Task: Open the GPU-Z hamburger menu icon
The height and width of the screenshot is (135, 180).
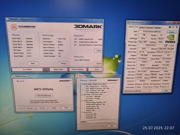Action: click(177, 27)
